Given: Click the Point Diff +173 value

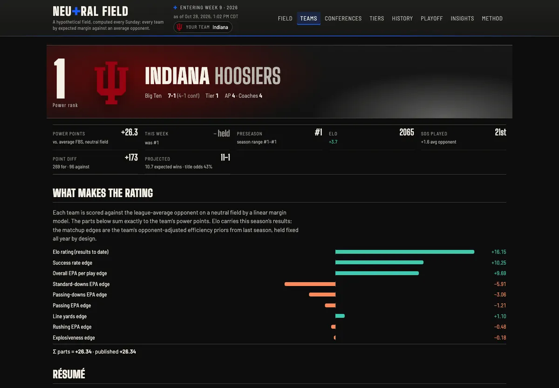Looking at the screenshot, I should pyautogui.click(x=131, y=157).
